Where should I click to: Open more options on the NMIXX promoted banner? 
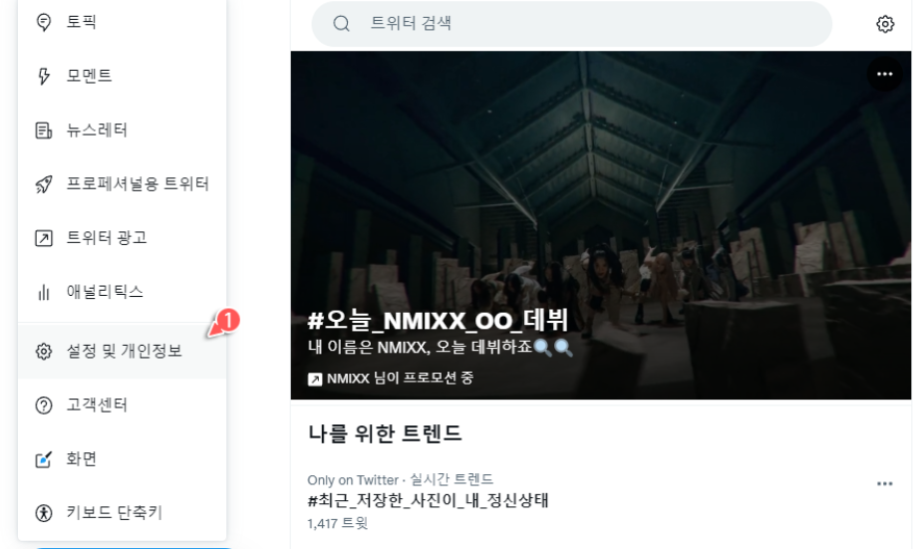[x=884, y=74]
